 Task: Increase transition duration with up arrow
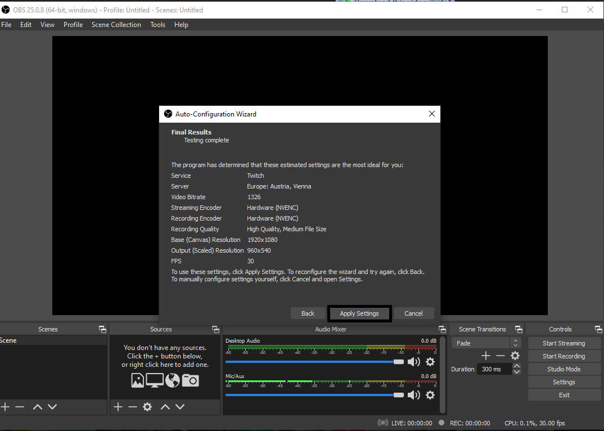(517, 366)
